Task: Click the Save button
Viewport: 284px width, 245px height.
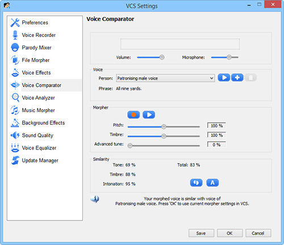Action: point(201,233)
